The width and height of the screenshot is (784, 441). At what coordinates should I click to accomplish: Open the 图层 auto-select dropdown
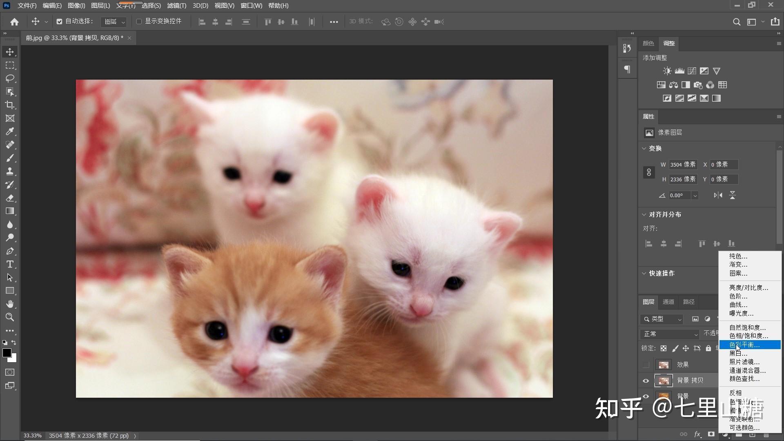click(114, 22)
